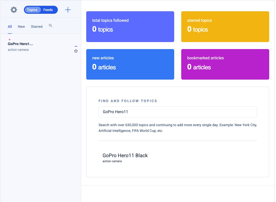The image size is (276, 202).
Task: Switch toggle to Topics
Action: 32,10
